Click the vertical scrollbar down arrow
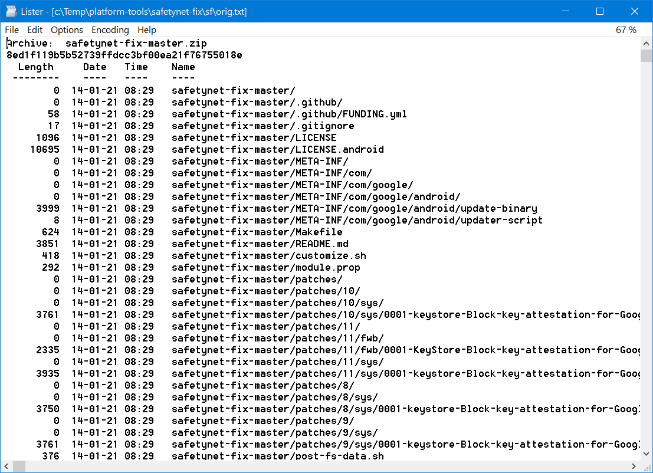The width and height of the screenshot is (653, 473). point(646,454)
